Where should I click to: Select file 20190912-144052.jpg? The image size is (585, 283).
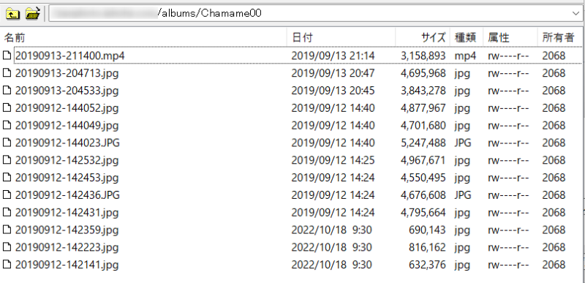point(67,108)
